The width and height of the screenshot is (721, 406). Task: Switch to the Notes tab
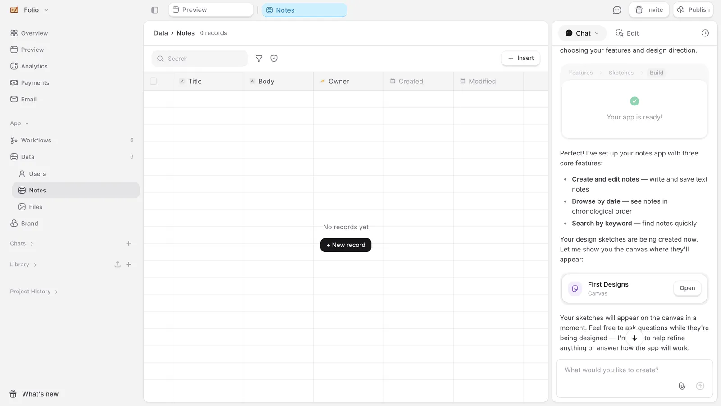305,10
